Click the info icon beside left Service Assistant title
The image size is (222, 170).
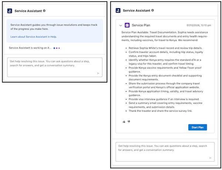(44, 11)
